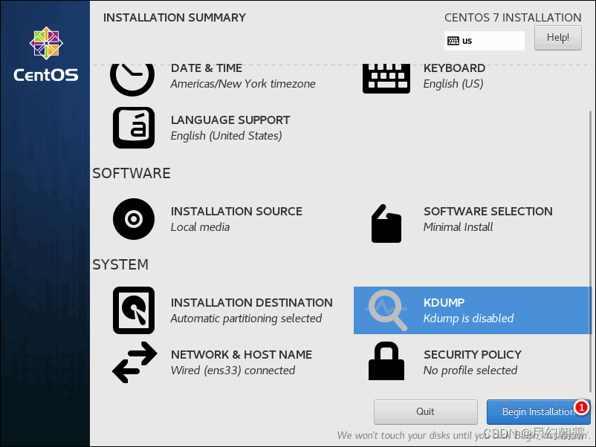The height and width of the screenshot is (447, 596).
Task: Click 'Local media' status text
Action: pos(200,227)
